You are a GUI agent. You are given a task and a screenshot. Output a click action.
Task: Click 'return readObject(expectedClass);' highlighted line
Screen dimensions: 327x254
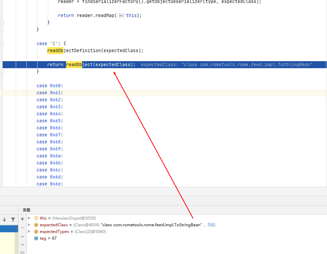pyautogui.click(x=91, y=65)
